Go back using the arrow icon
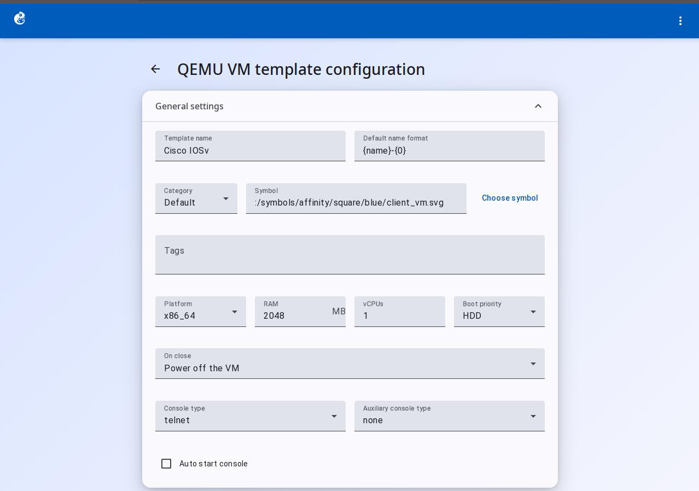This screenshot has height=491, width=699. tap(155, 69)
